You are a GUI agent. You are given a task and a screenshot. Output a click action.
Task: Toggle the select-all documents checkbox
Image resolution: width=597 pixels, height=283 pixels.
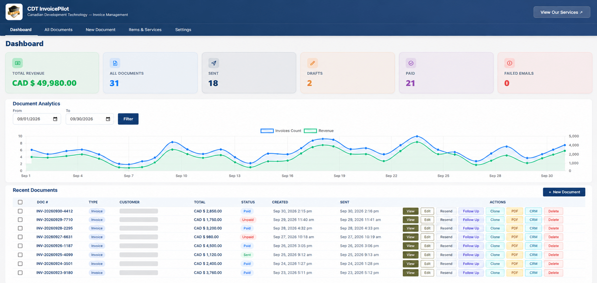pyautogui.click(x=20, y=202)
